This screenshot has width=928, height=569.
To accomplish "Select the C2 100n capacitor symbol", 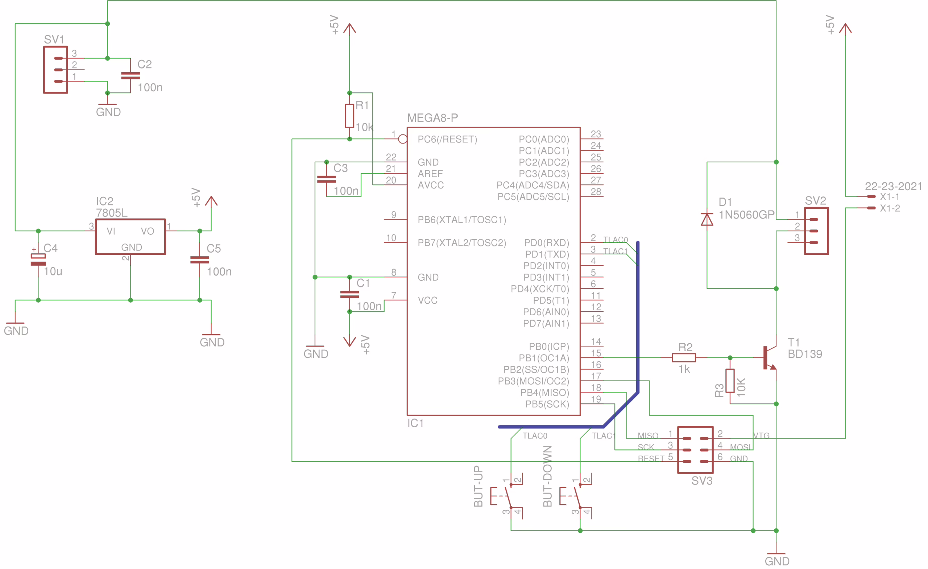I will coord(130,76).
